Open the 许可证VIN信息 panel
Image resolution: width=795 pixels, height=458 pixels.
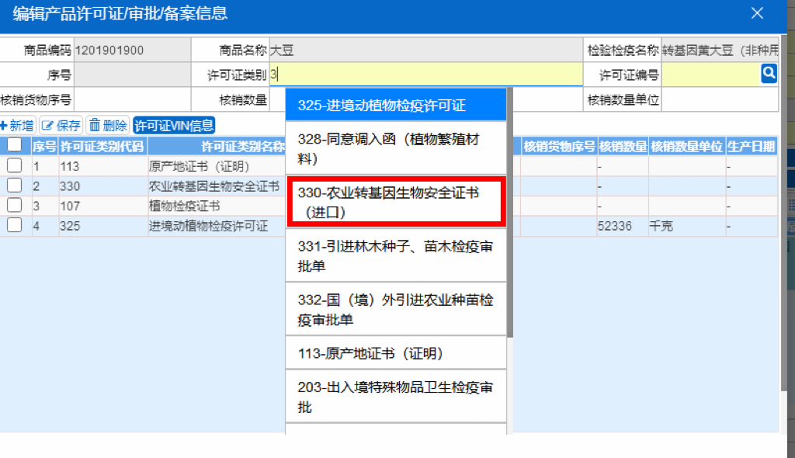(x=172, y=124)
